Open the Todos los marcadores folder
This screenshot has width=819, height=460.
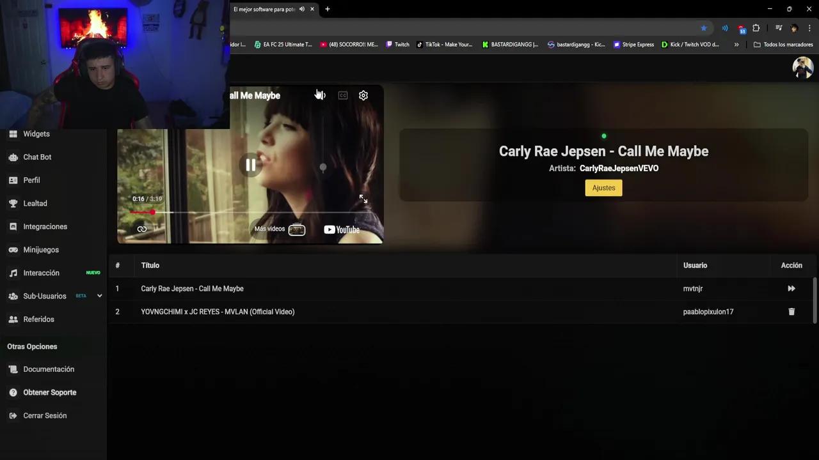(783, 45)
